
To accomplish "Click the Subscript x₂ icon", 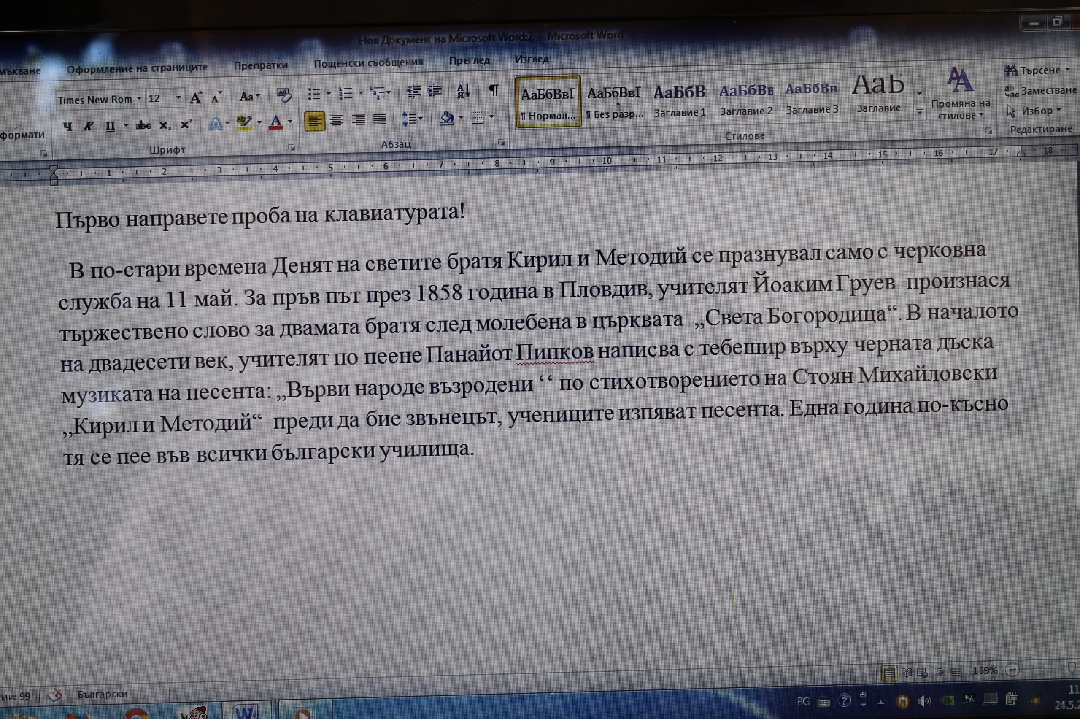I will click(165, 125).
